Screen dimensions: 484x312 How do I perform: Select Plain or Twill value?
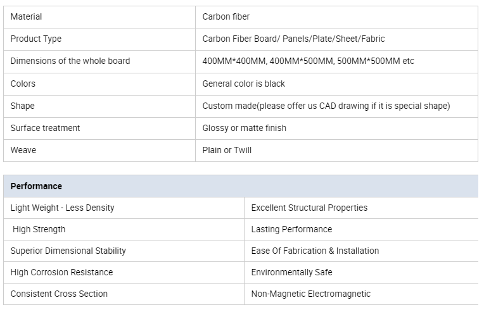pyautogui.click(x=227, y=150)
